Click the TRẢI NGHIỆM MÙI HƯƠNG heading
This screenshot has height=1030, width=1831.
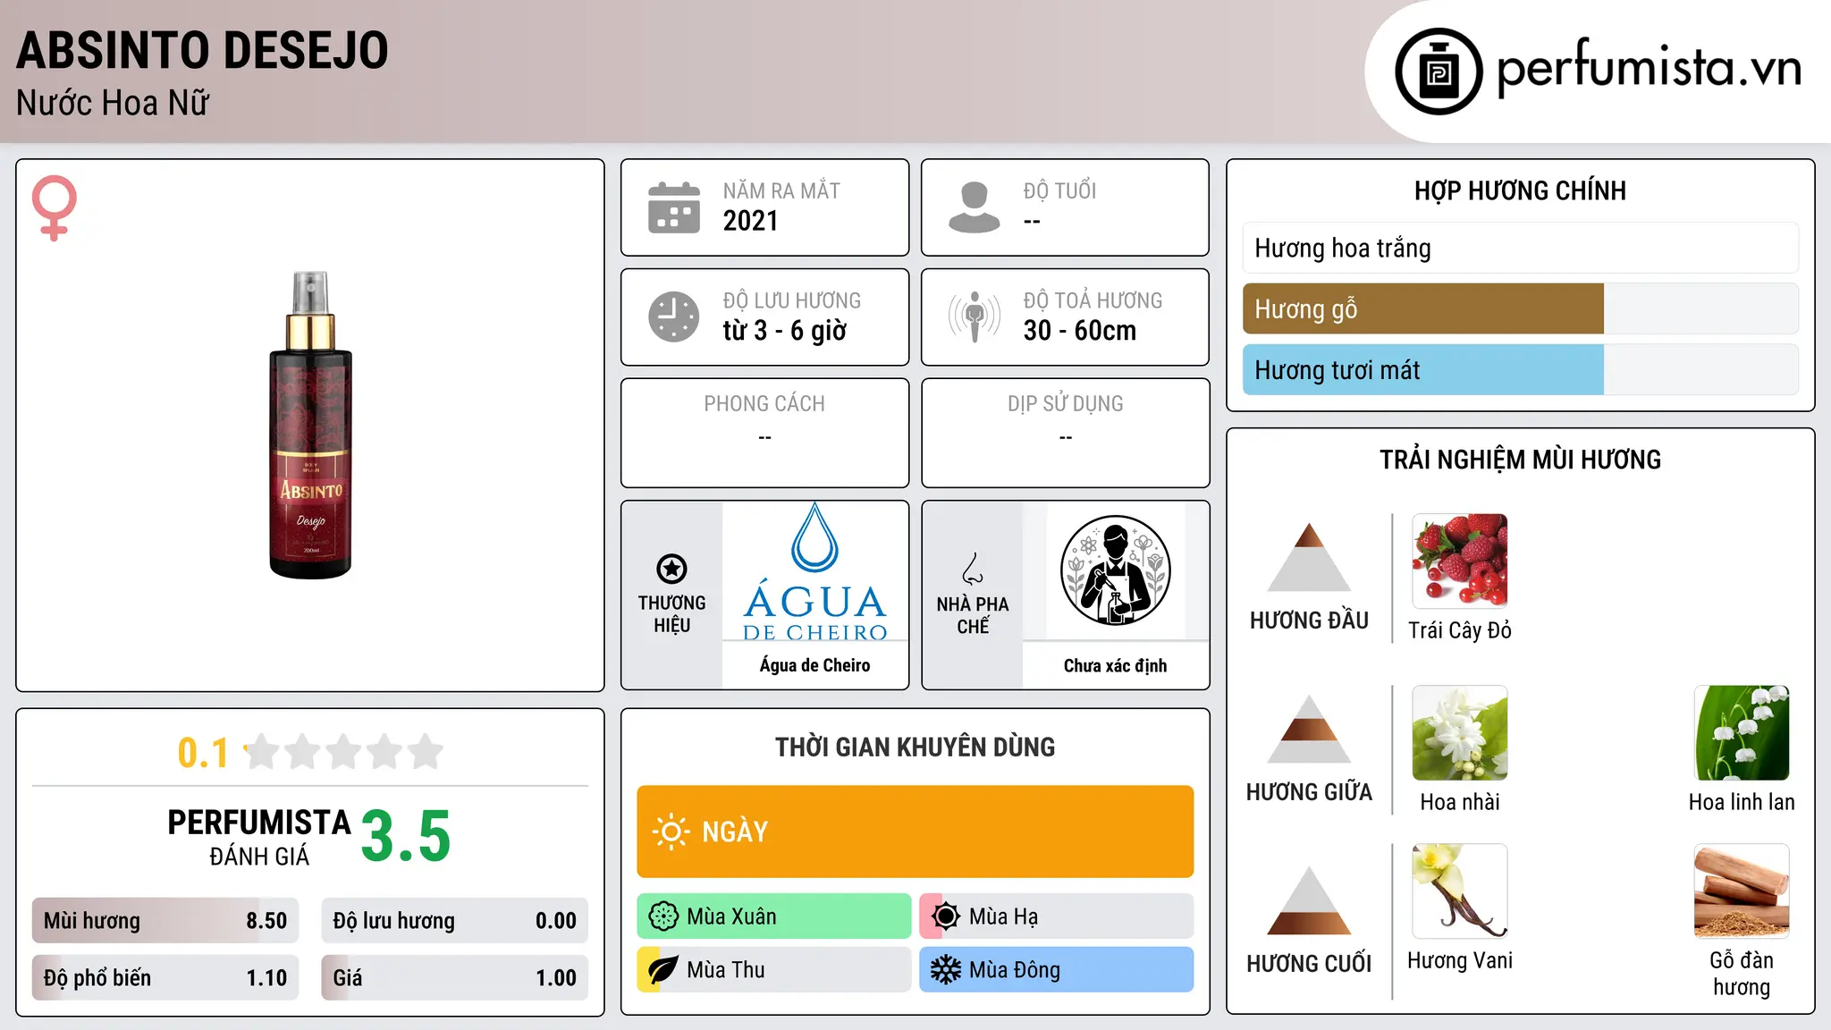coord(1521,460)
